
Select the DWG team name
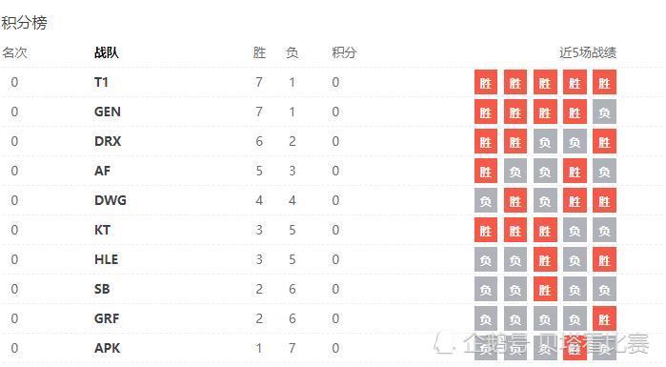tap(111, 200)
